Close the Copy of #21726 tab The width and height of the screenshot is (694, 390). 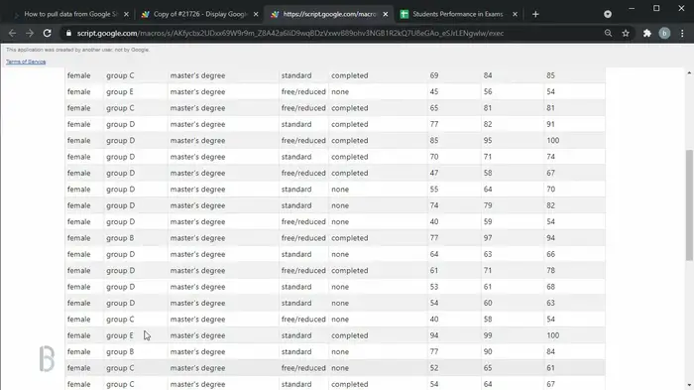point(256,14)
